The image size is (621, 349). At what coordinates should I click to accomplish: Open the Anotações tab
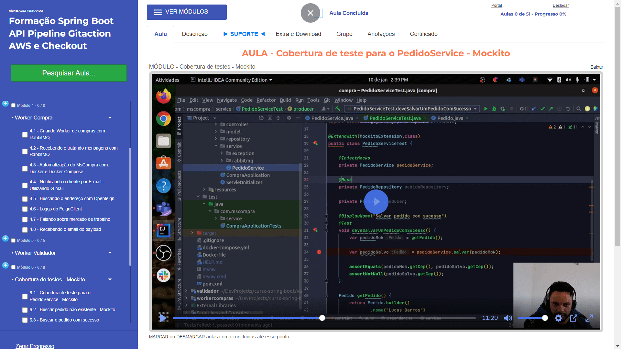pyautogui.click(x=381, y=34)
